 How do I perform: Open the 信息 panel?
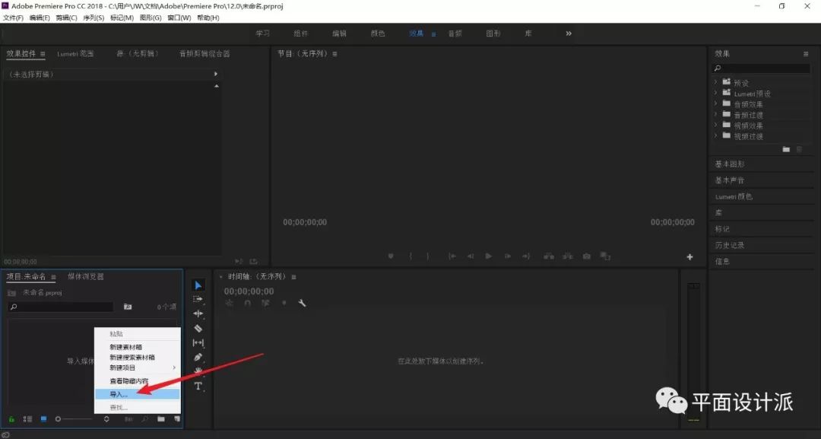722,262
